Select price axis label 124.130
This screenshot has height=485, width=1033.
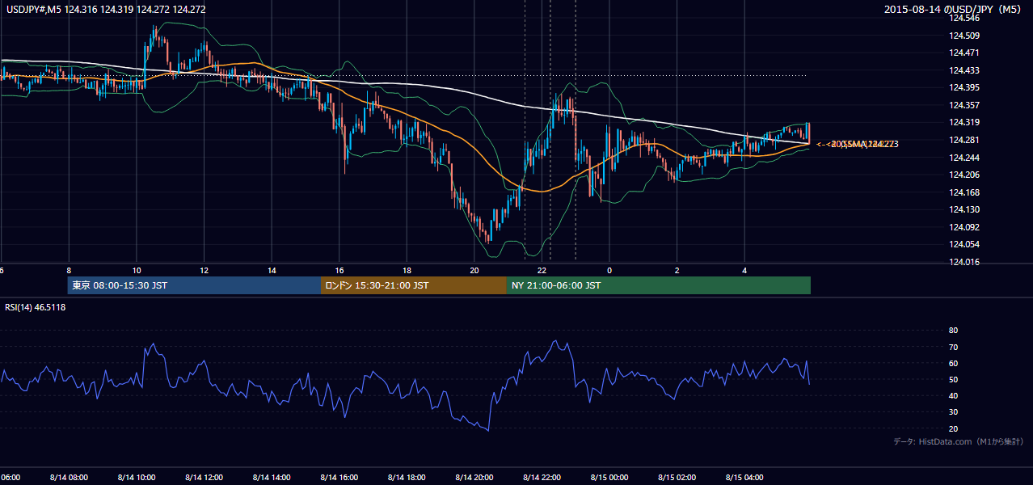coord(965,209)
